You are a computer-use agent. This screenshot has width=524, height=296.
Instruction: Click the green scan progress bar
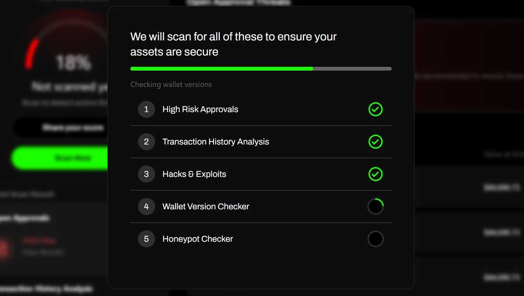pyautogui.click(x=221, y=68)
